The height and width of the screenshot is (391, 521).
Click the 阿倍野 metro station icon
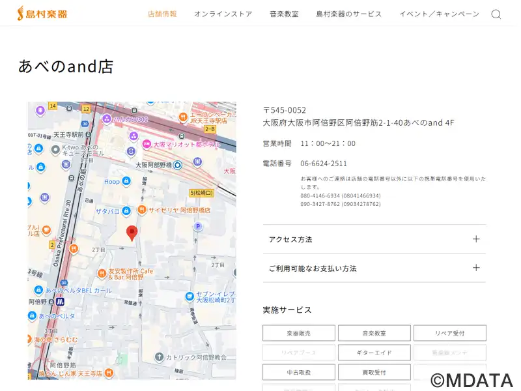click(x=60, y=302)
